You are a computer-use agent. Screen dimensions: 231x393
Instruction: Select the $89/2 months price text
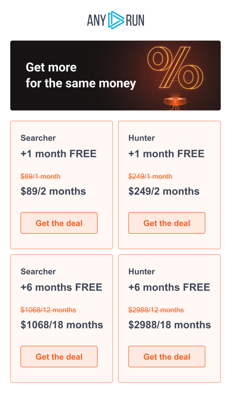click(53, 191)
